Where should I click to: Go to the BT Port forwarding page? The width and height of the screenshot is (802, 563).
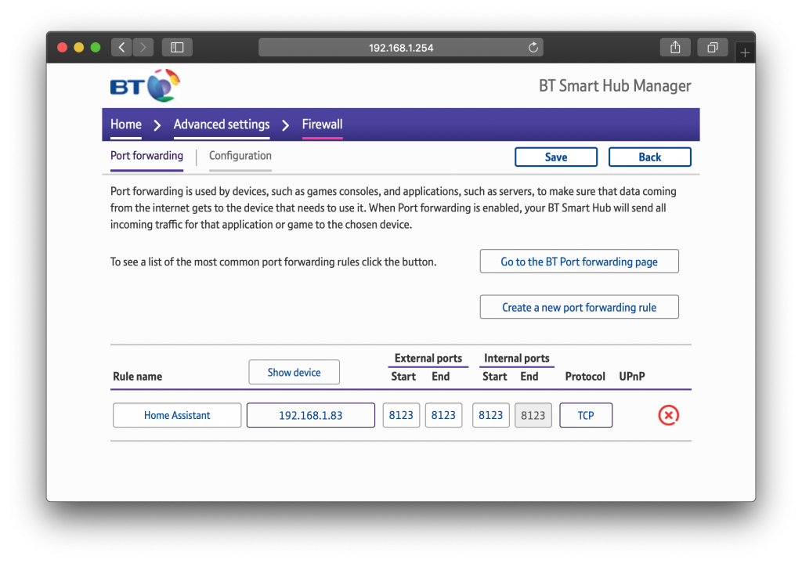pyautogui.click(x=579, y=262)
